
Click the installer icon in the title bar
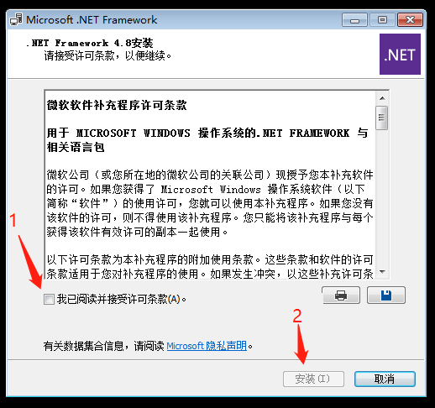click(16, 20)
